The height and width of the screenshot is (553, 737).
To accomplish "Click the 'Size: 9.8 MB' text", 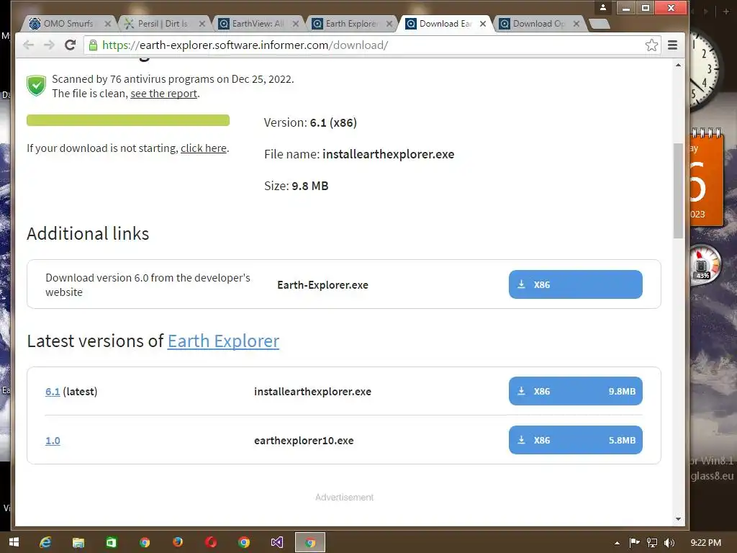I will point(296,186).
